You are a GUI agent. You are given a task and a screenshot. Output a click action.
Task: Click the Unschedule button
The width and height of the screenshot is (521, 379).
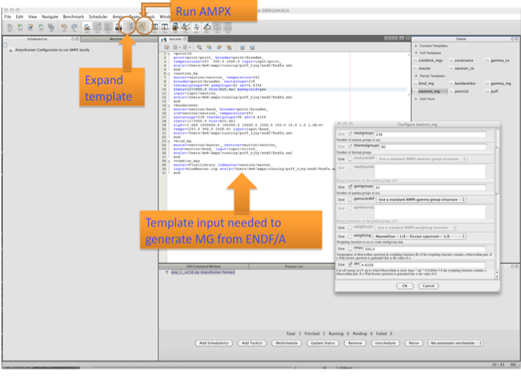pos(385,343)
